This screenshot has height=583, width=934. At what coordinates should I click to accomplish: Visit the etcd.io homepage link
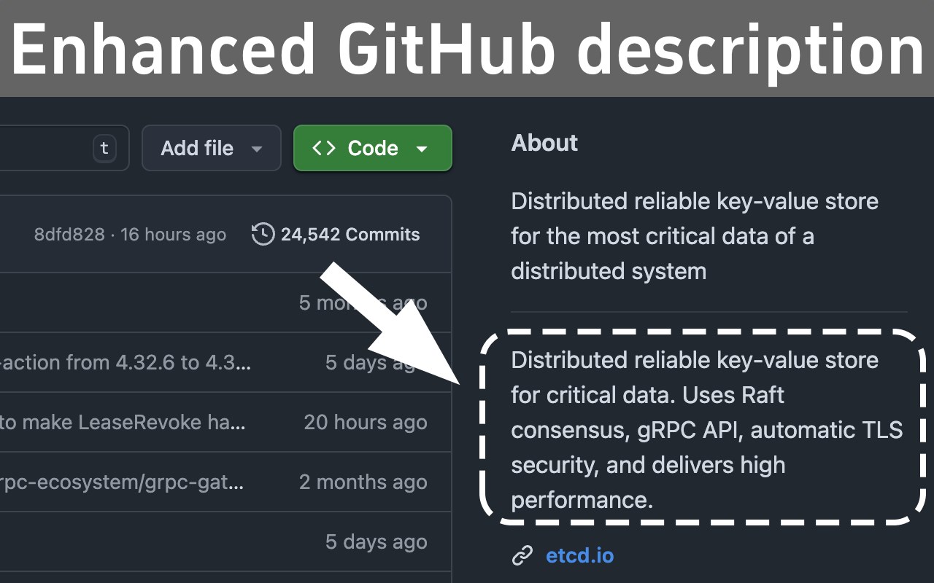click(579, 556)
